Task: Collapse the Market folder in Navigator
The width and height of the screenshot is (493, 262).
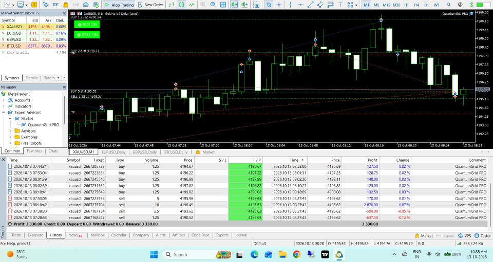Action: 10,119
